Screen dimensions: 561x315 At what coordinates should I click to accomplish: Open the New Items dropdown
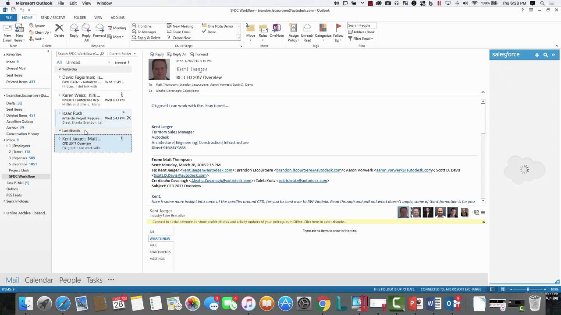click(x=19, y=32)
